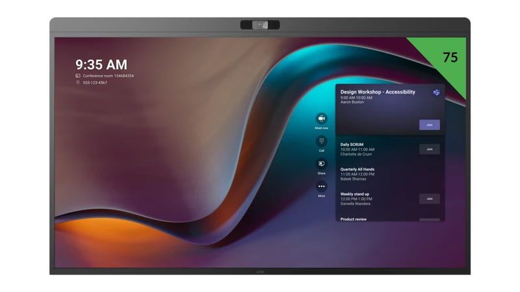520x292 pixels.
Task: Join the Weekly stand up meeting
Action: click(430, 199)
